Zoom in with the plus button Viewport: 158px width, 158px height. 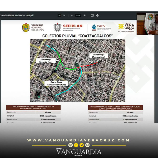(x=85, y=16)
